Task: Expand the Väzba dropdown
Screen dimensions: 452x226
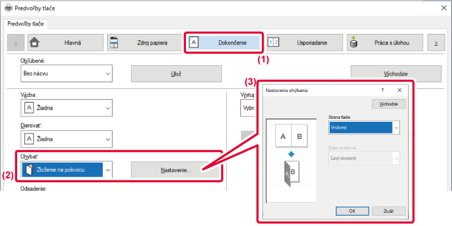Action: 66,108
